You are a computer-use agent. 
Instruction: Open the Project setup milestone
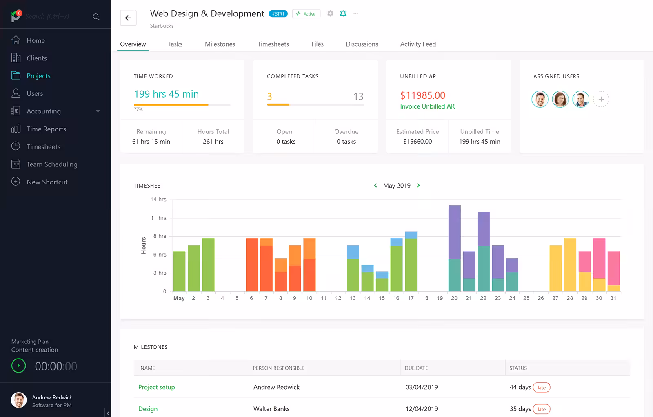click(156, 387)
